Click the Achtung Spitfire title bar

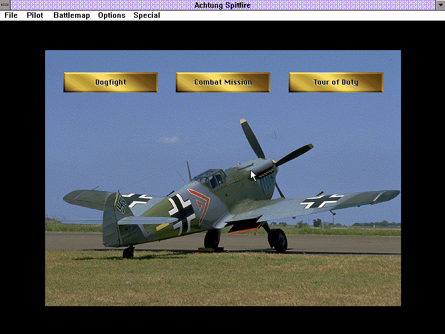223,5
